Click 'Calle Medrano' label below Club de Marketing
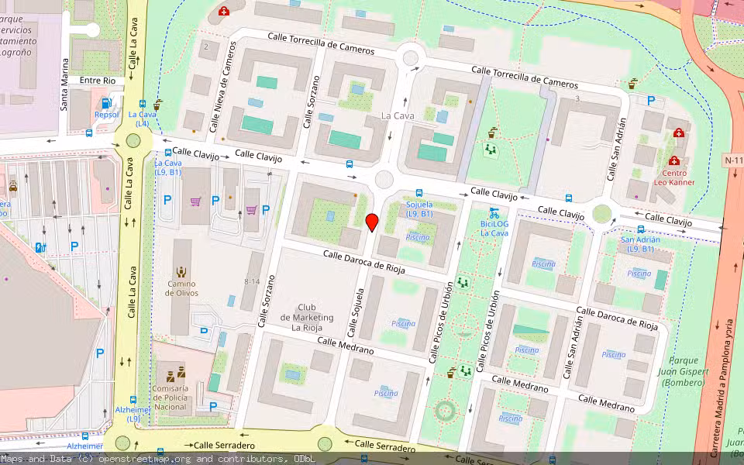The width and height of the screenshot is (744, 465). pyautogui.click(x=346, y=346)
